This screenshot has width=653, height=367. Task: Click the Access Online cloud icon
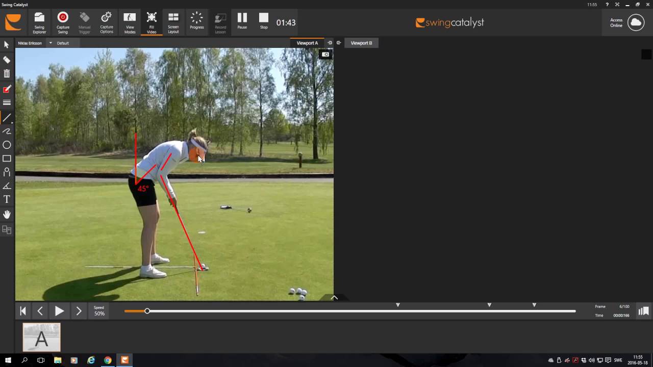(636, 22)
